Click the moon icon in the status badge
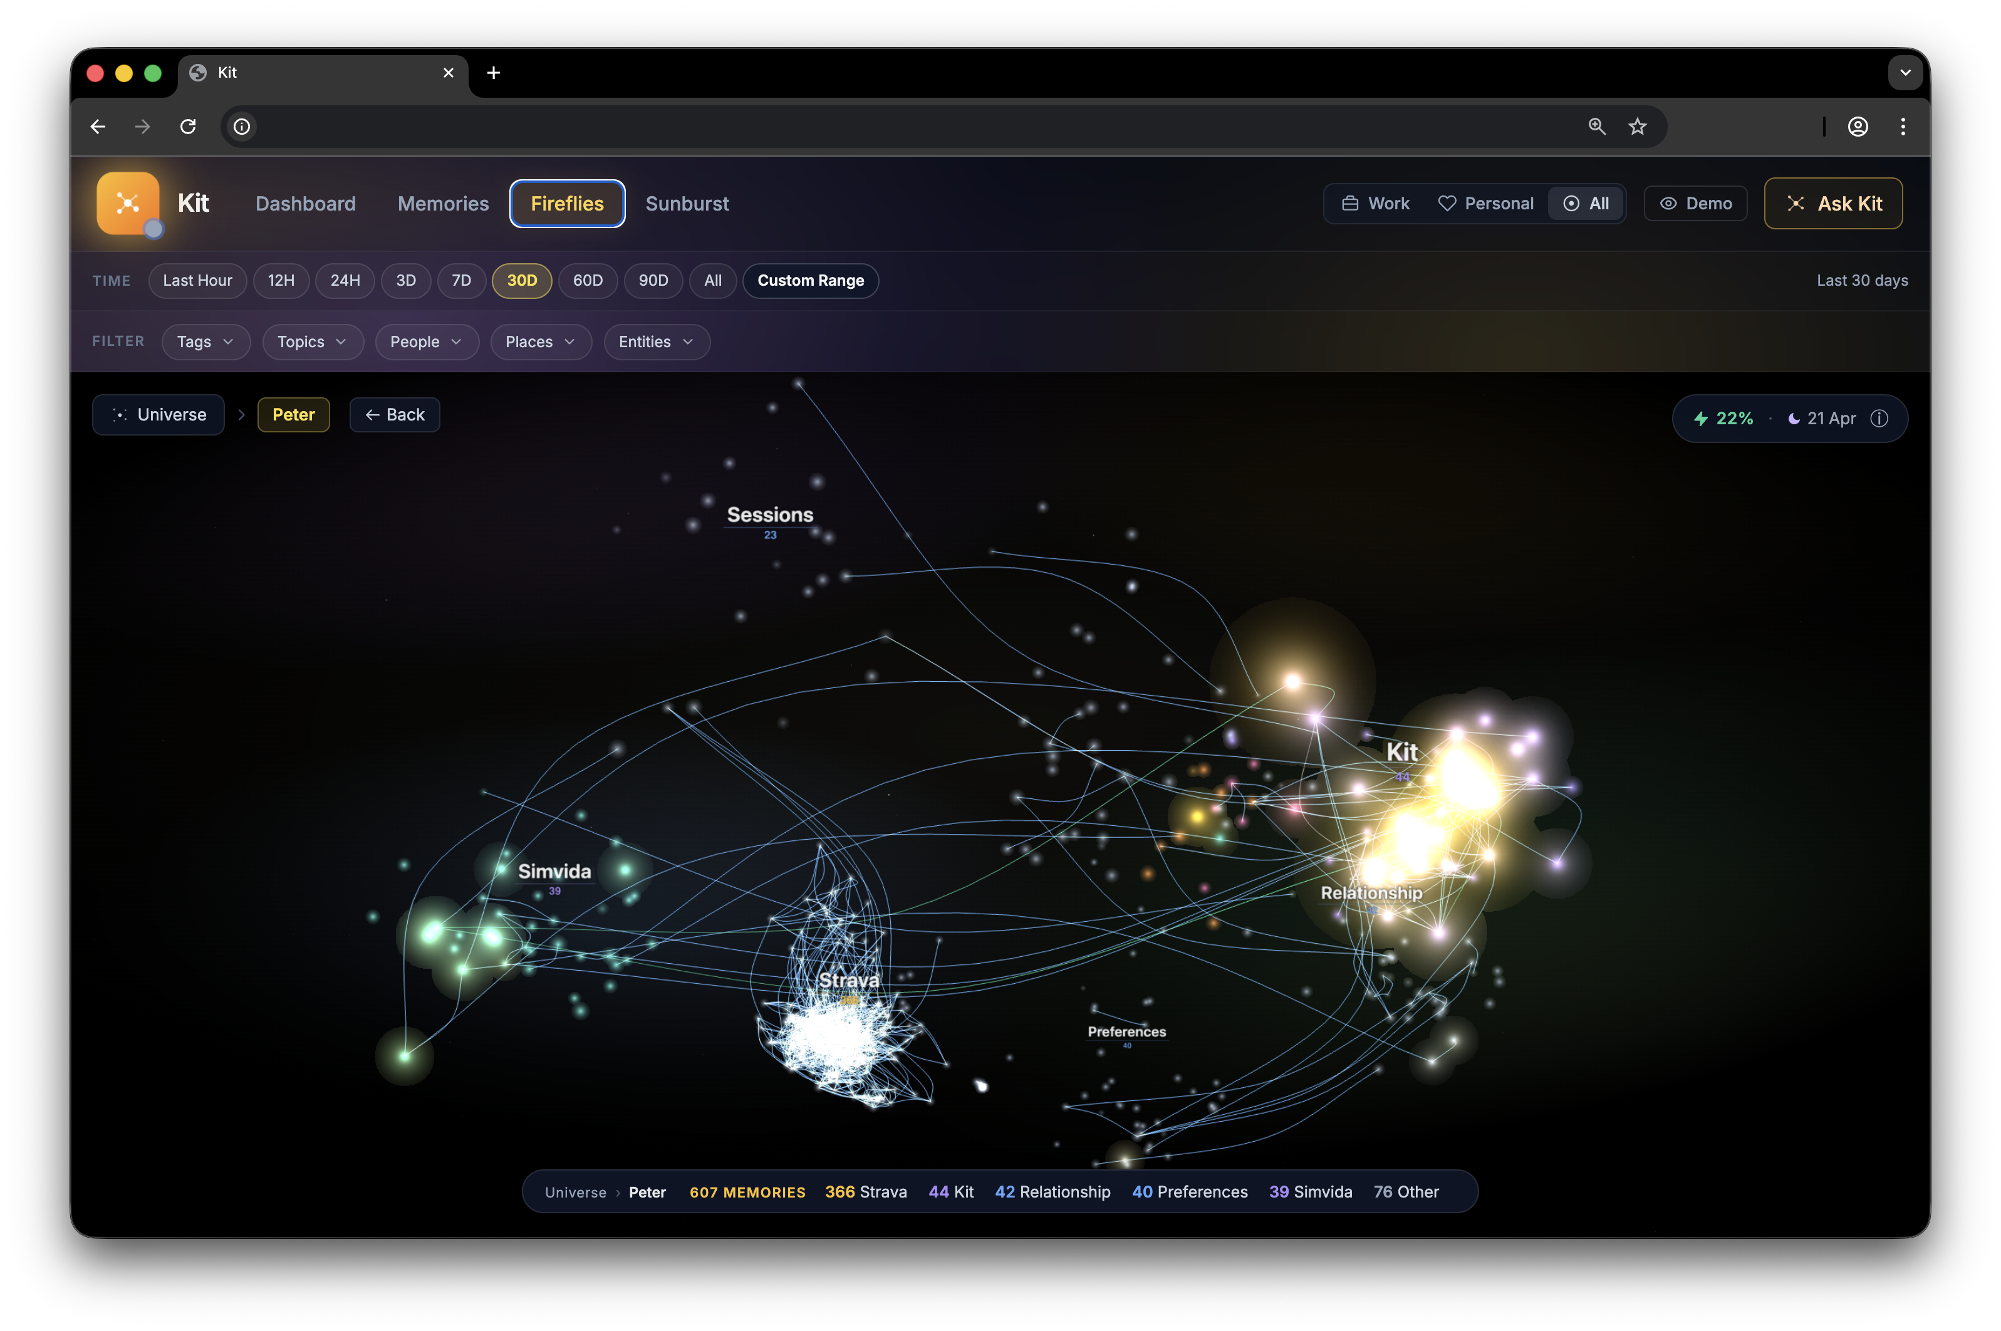 (1794, 417)
